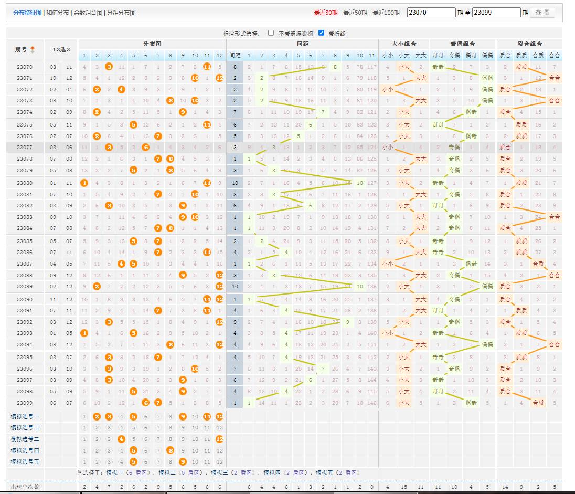Click the 出现总次数 row label
Image resolution: width=575 pixels, height=494 pixels.
[25, 487]
